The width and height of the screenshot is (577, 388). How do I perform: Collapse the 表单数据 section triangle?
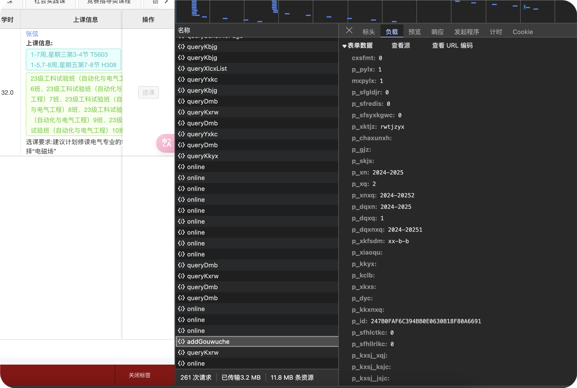point(344,46)
